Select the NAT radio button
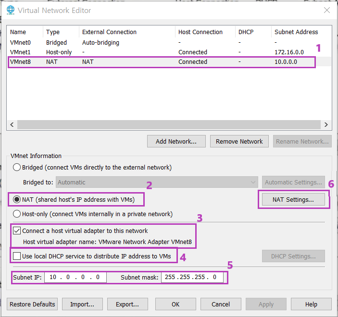 17,199
